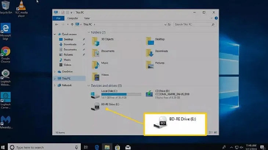Viewport: 268px width, 150px height.
Task: Collapse the Folders (7) group
Action: 89,32
